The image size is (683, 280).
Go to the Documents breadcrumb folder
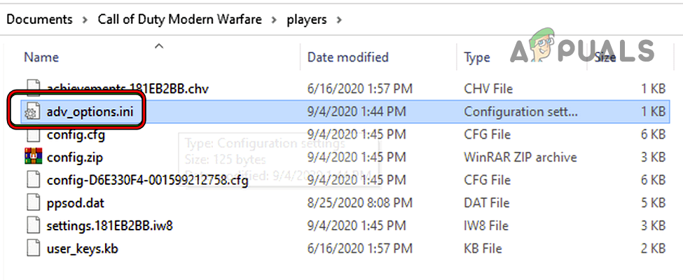(x=39, y=20)
